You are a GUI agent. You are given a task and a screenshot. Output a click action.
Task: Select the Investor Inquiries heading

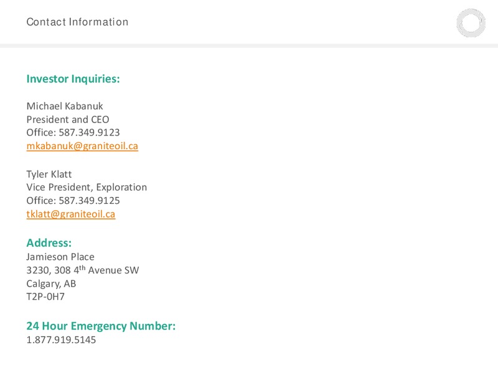point(73,79)
